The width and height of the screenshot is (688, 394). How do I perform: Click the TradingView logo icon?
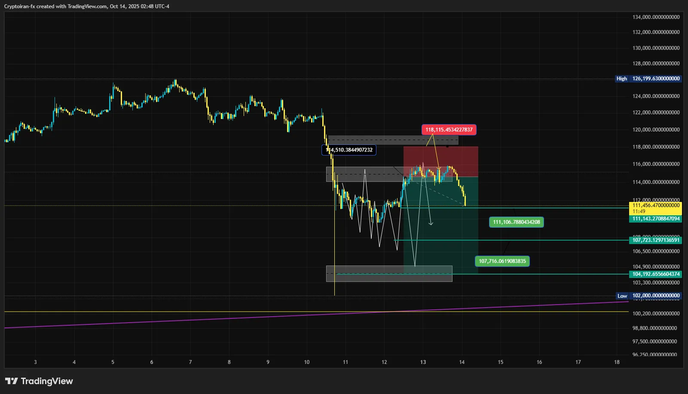[12, 381]
